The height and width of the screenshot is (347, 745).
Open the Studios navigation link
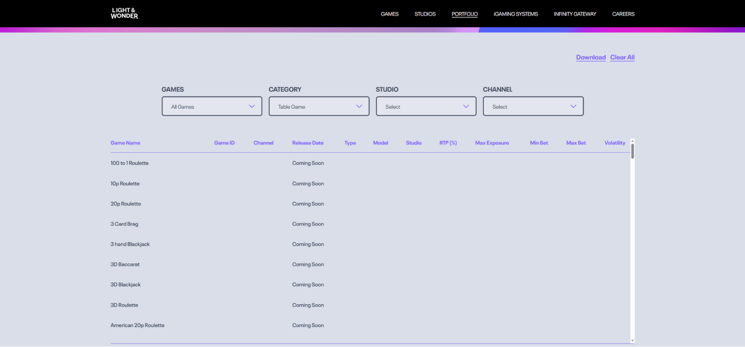(425, 14)
